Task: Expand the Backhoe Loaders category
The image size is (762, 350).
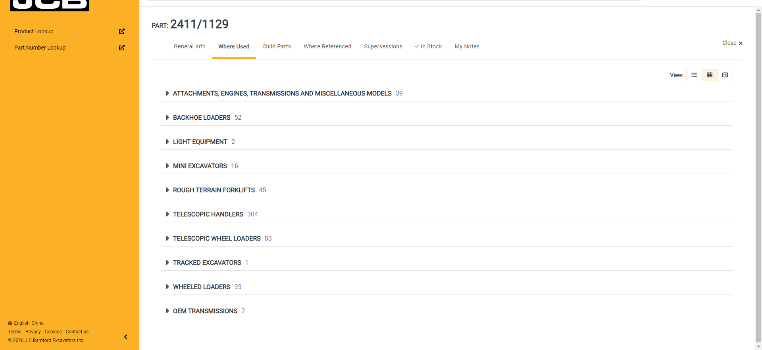Action: 167,118
